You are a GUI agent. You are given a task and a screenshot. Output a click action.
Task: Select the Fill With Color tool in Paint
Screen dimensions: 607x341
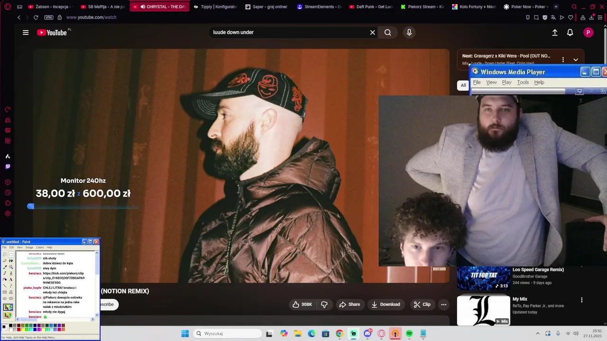[x=11, y=260]
